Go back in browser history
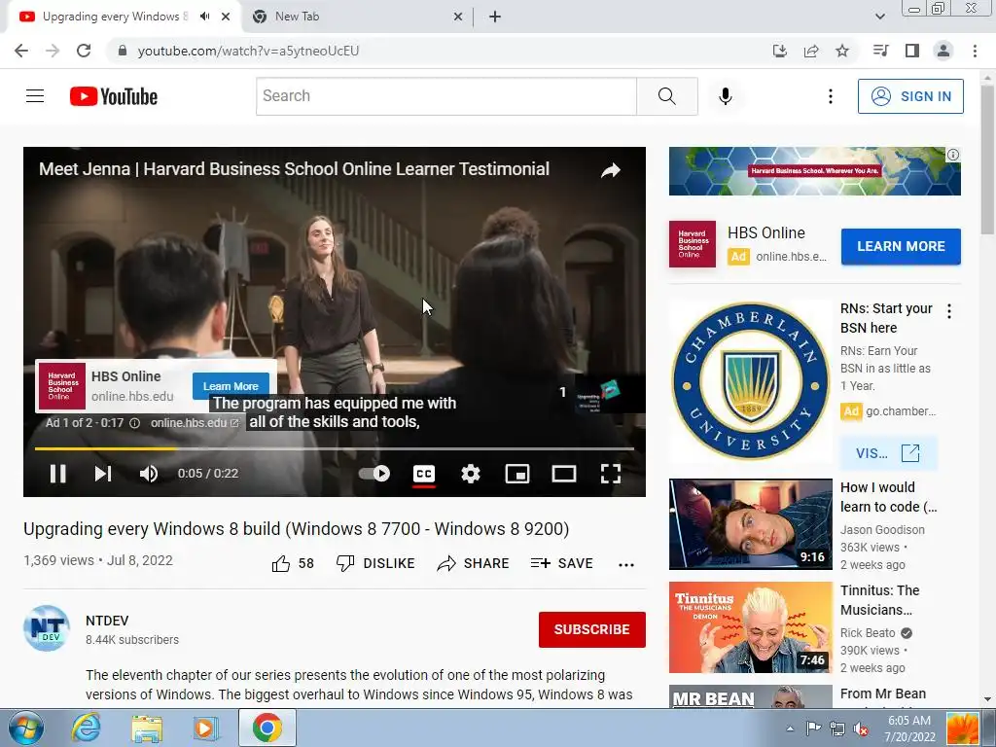This screenshot has height=747, width=996. [x=21, y=51]
